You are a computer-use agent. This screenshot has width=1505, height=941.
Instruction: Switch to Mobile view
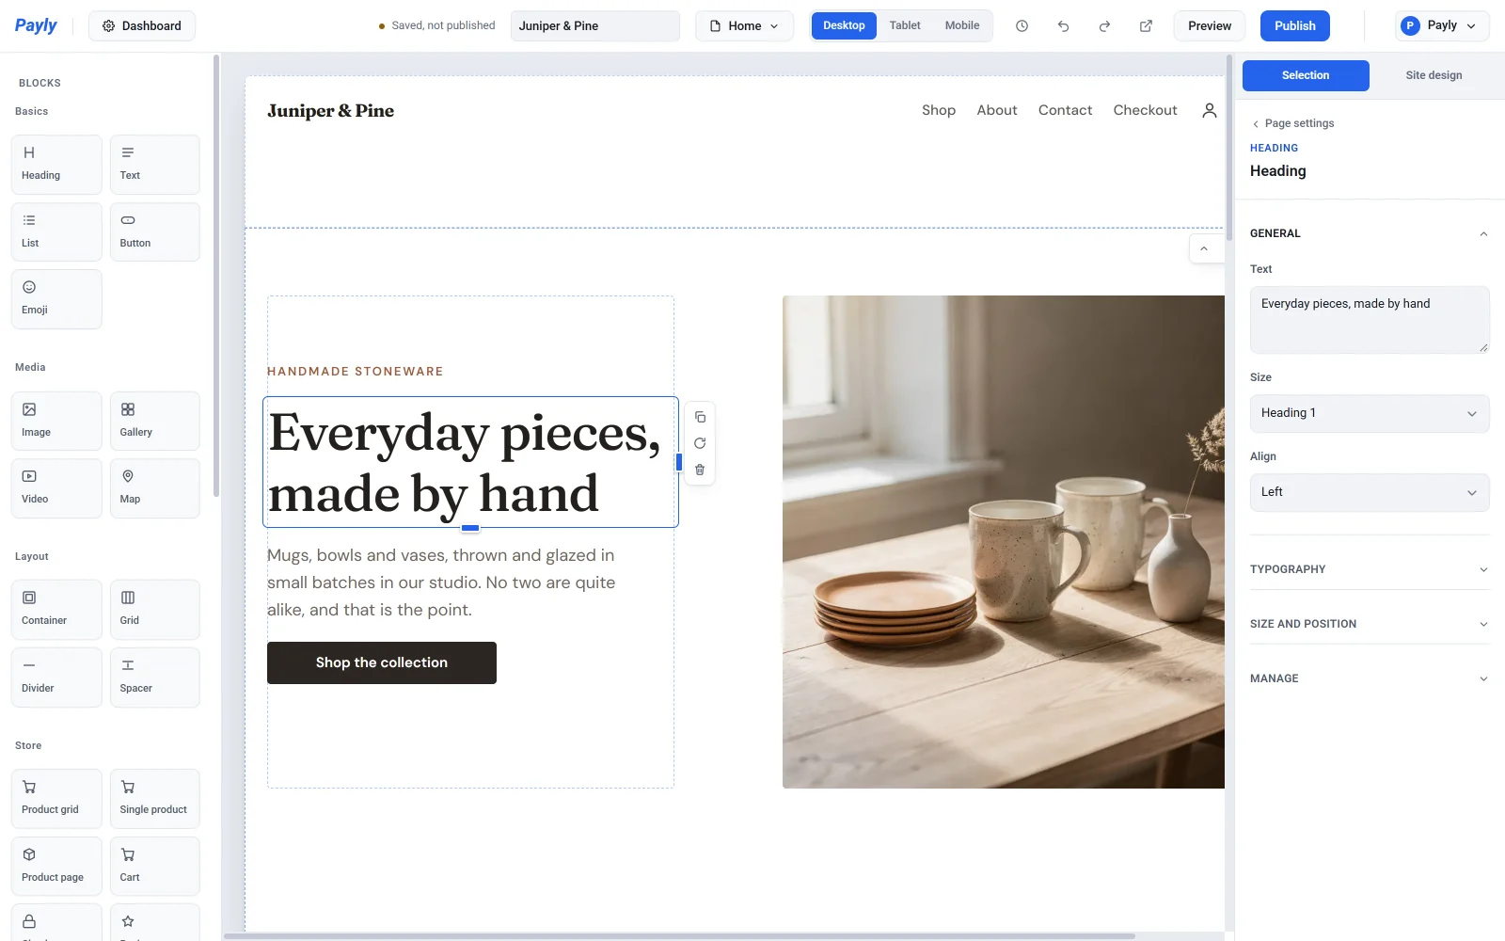click(962, 25)
